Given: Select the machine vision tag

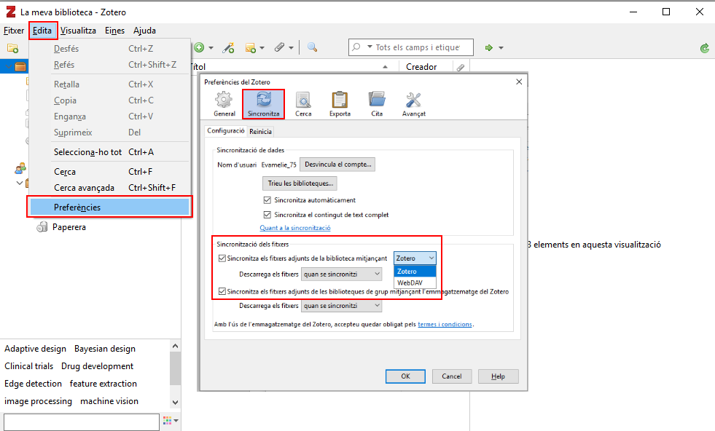Looking at the screenshot, I should click(109, 401).
